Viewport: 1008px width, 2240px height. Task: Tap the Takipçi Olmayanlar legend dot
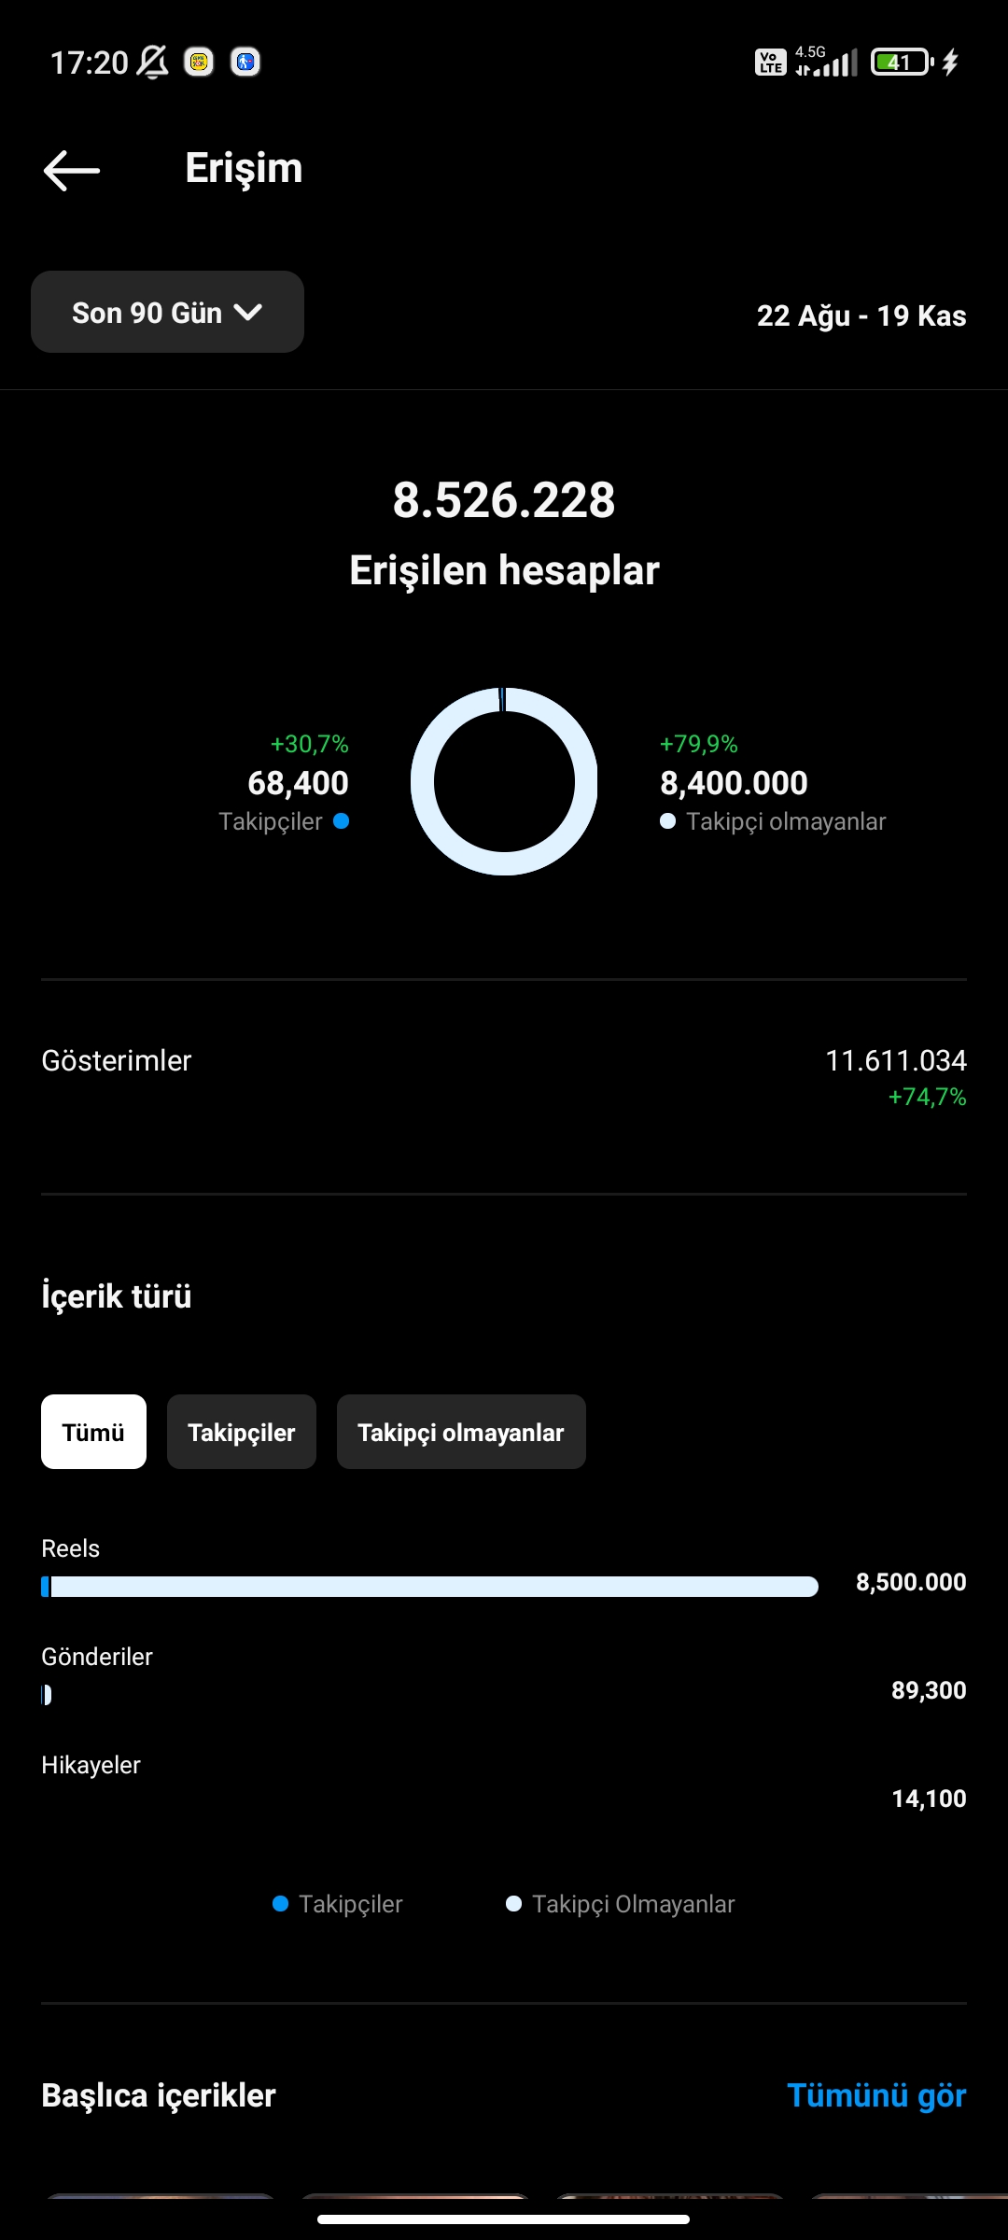pos(513,1904)
